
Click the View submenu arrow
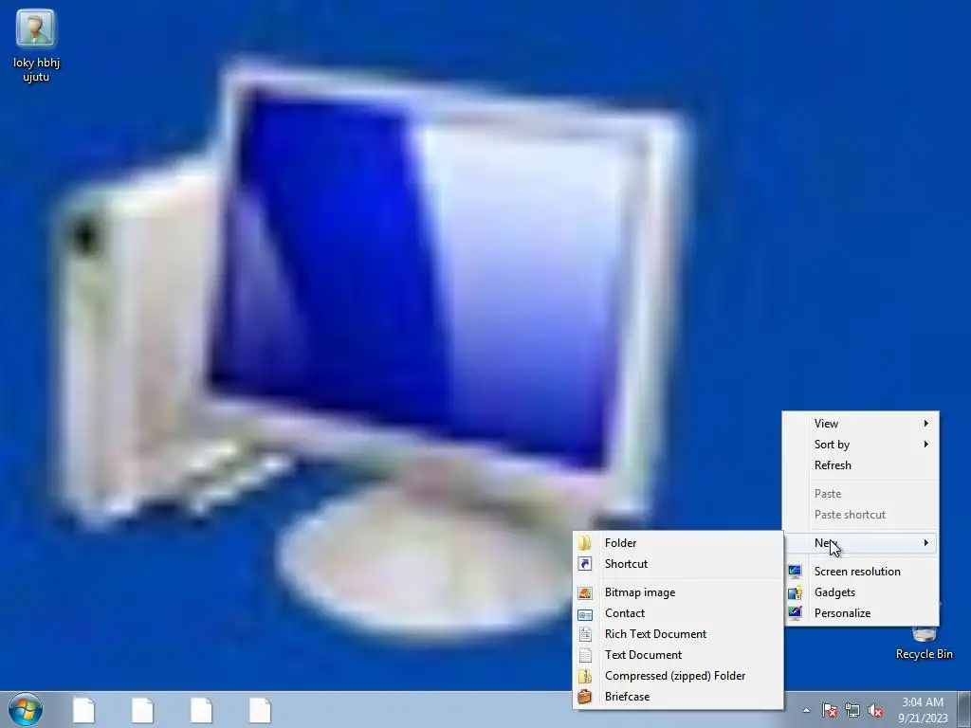926,424
